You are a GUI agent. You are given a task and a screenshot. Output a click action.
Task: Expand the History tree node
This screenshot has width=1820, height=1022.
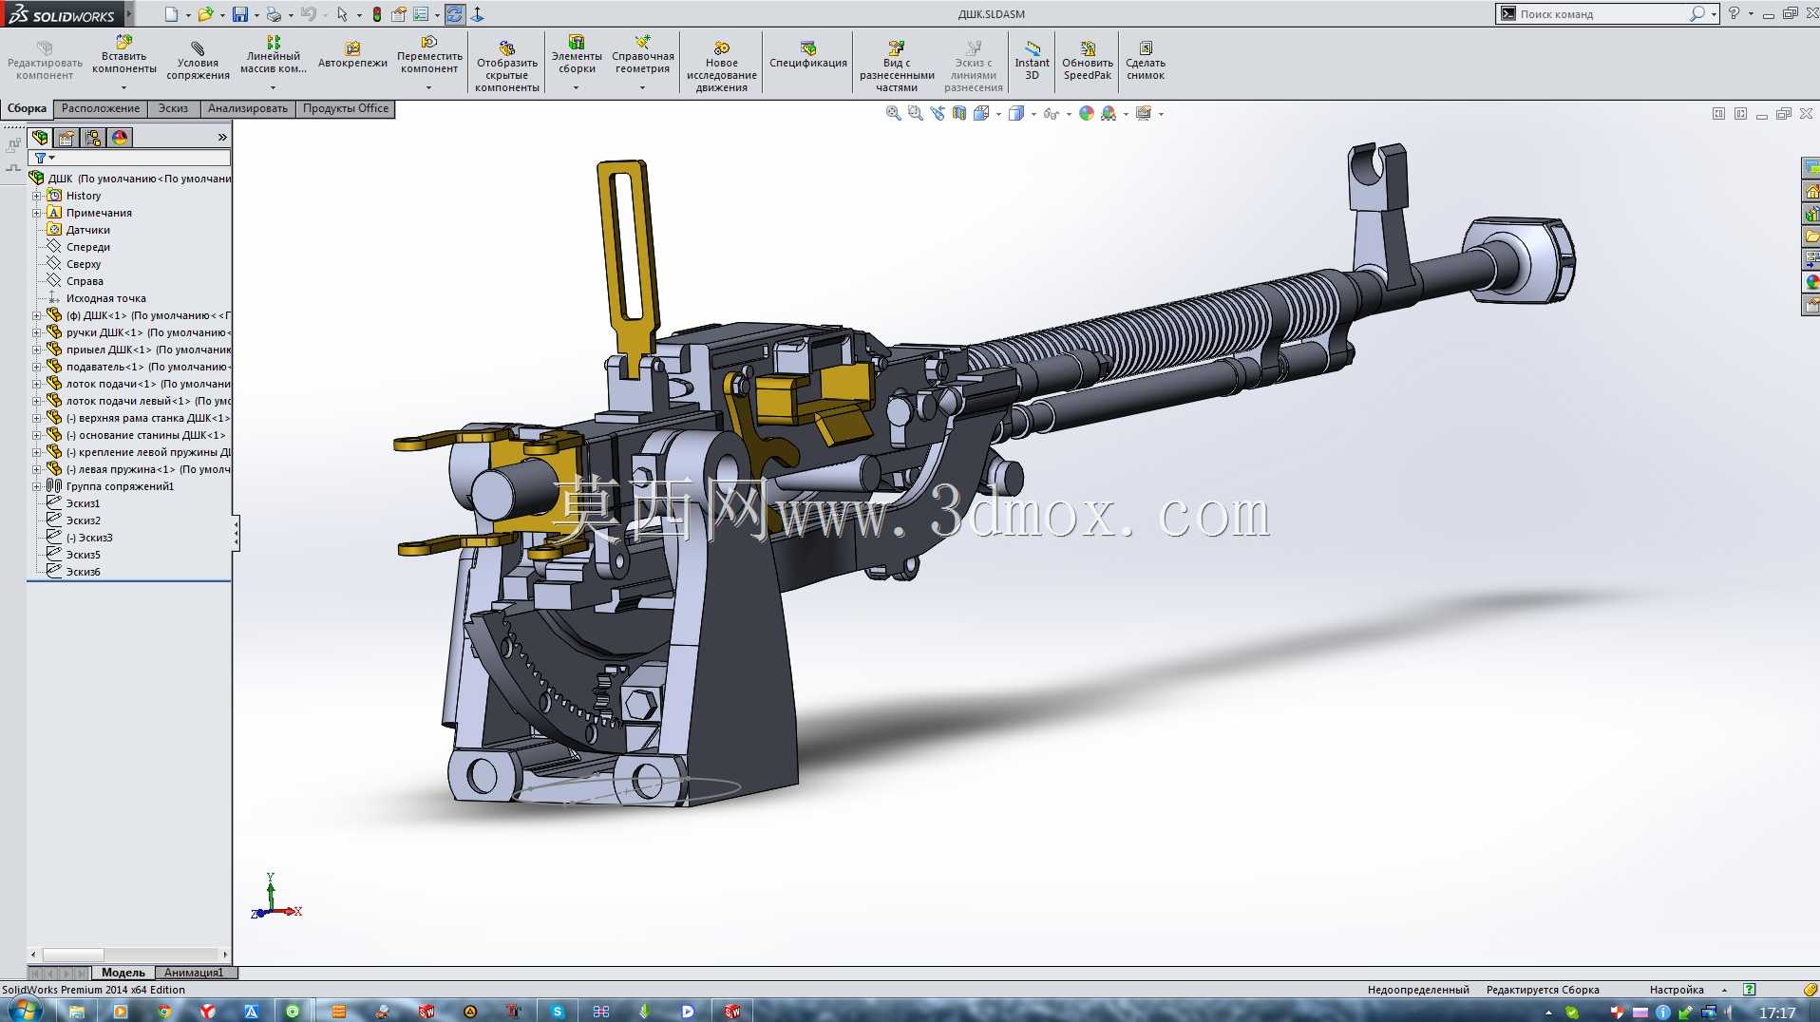(x=37, y=196)
